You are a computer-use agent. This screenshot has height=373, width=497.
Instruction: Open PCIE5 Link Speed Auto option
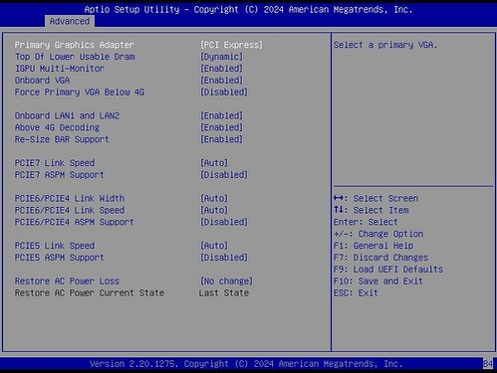coord(214,246)
